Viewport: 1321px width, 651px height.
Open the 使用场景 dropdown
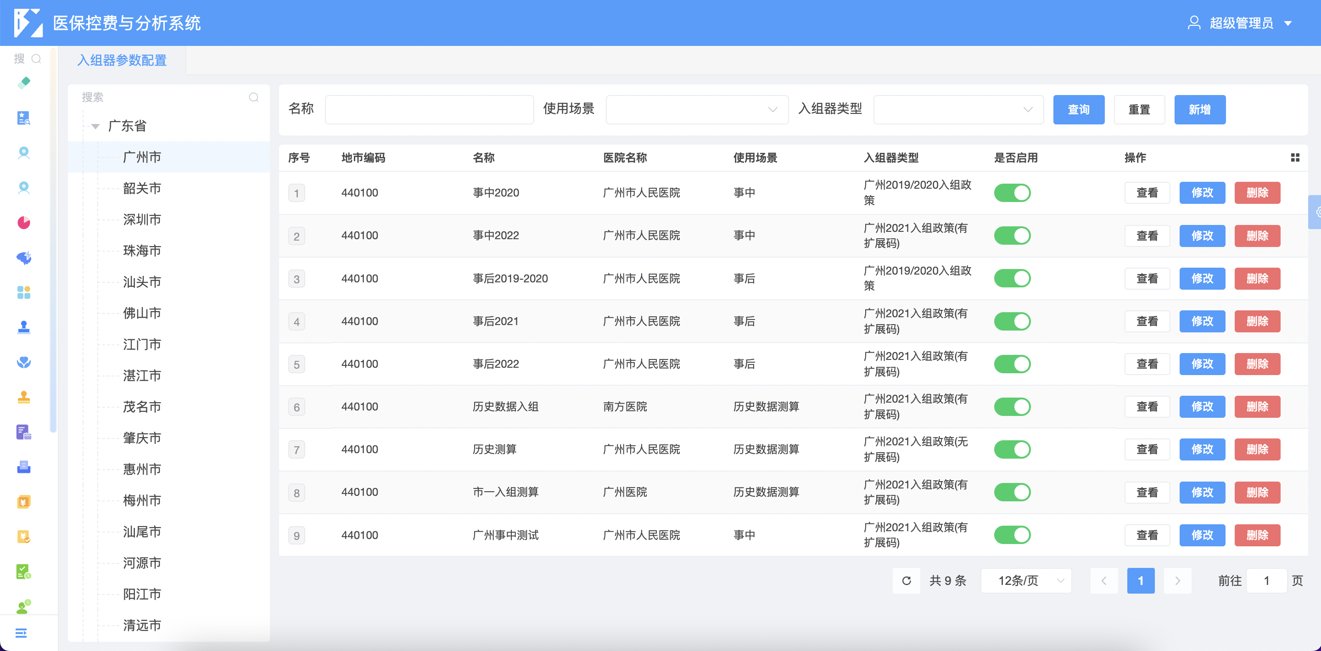tap(697, 109)
